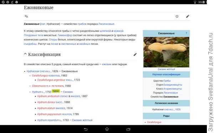Open 'Ежовик' link after typus label
This screenshot has height=133, width=214.
tap(68, 92)
